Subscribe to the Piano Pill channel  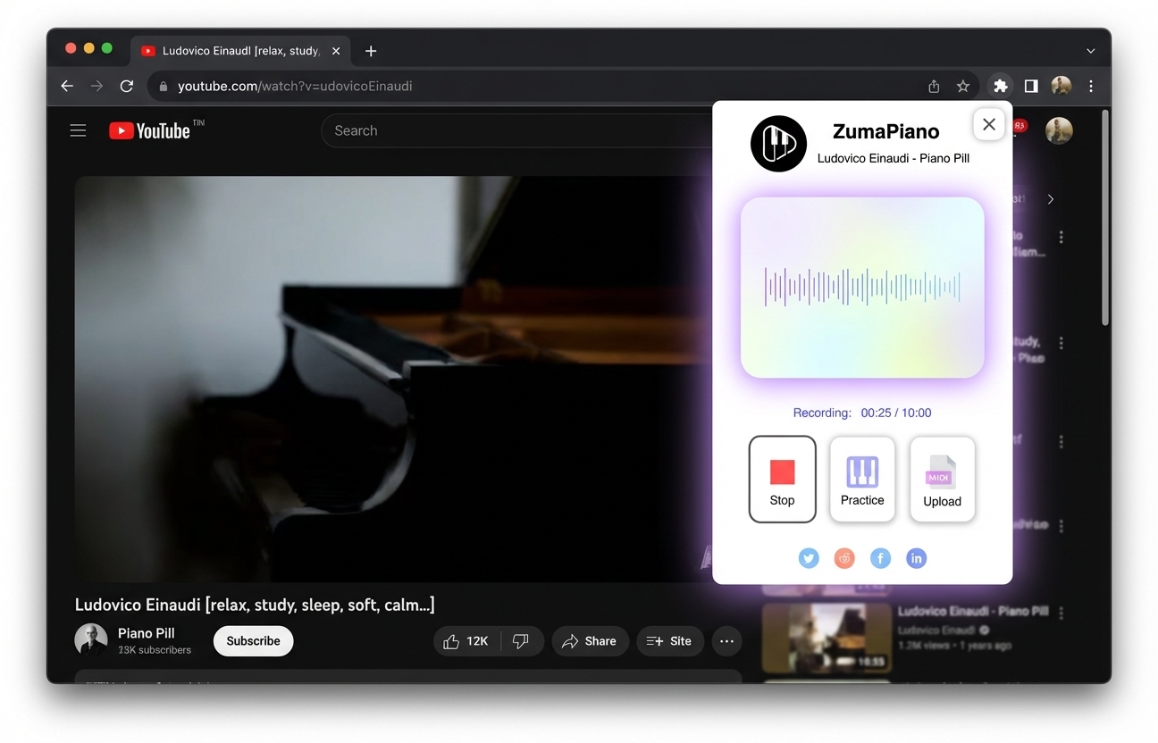point(253,640)
